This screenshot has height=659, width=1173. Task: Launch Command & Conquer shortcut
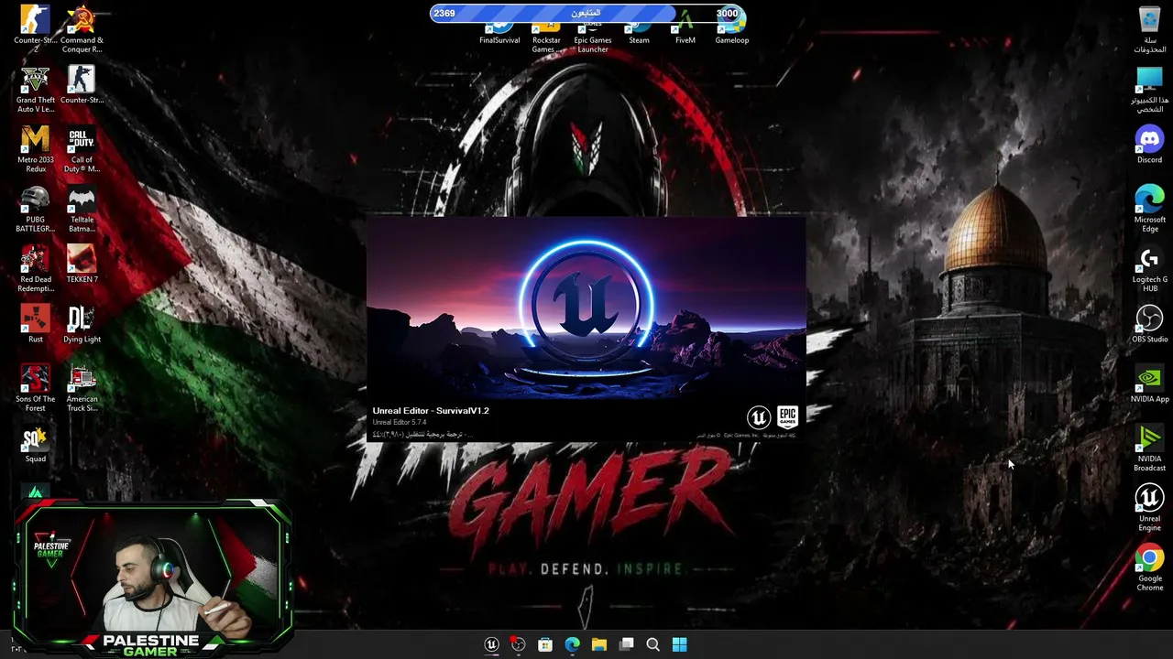tap(82, 29)
